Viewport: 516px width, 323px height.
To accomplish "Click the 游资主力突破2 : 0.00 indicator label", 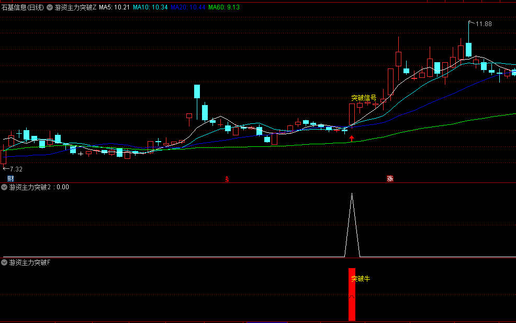I will coord(39,187).
